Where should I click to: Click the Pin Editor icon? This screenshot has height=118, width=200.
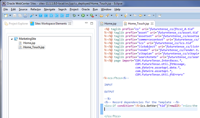point(160,16)
